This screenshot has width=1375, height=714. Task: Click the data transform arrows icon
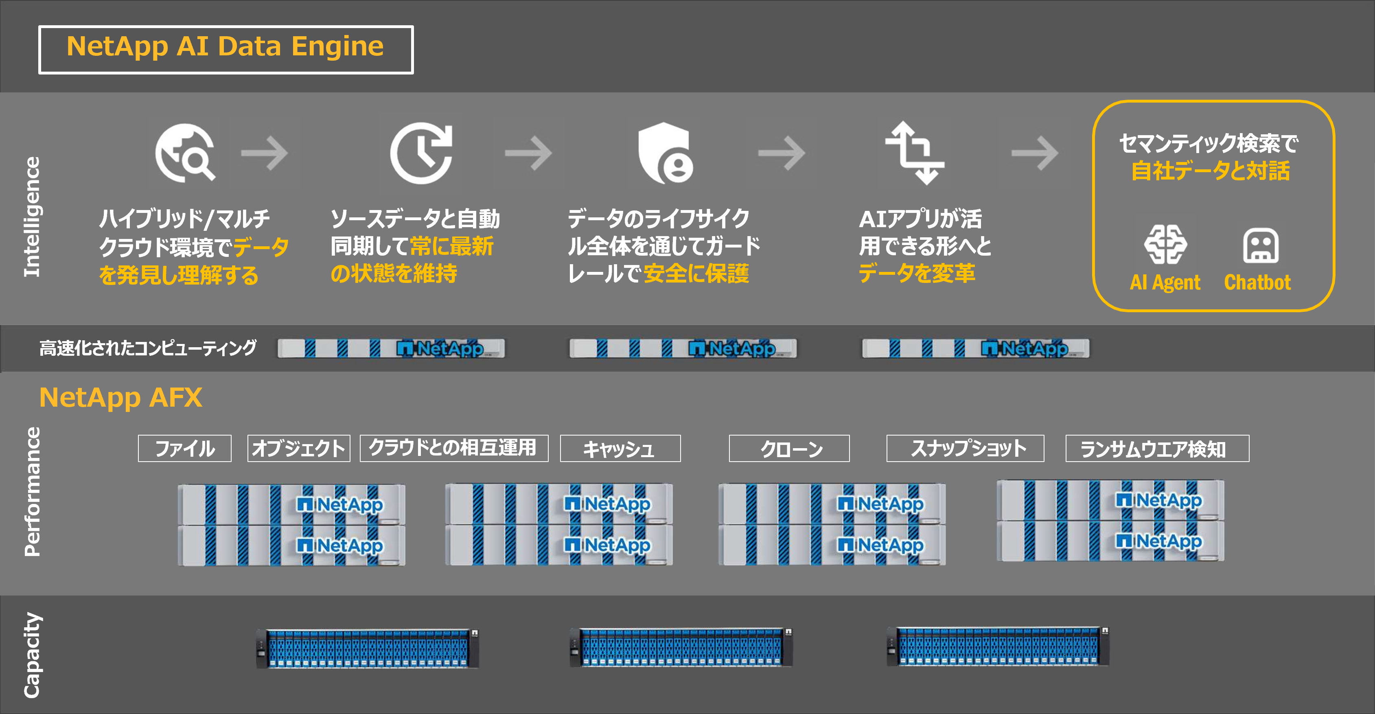click(915, 153)
